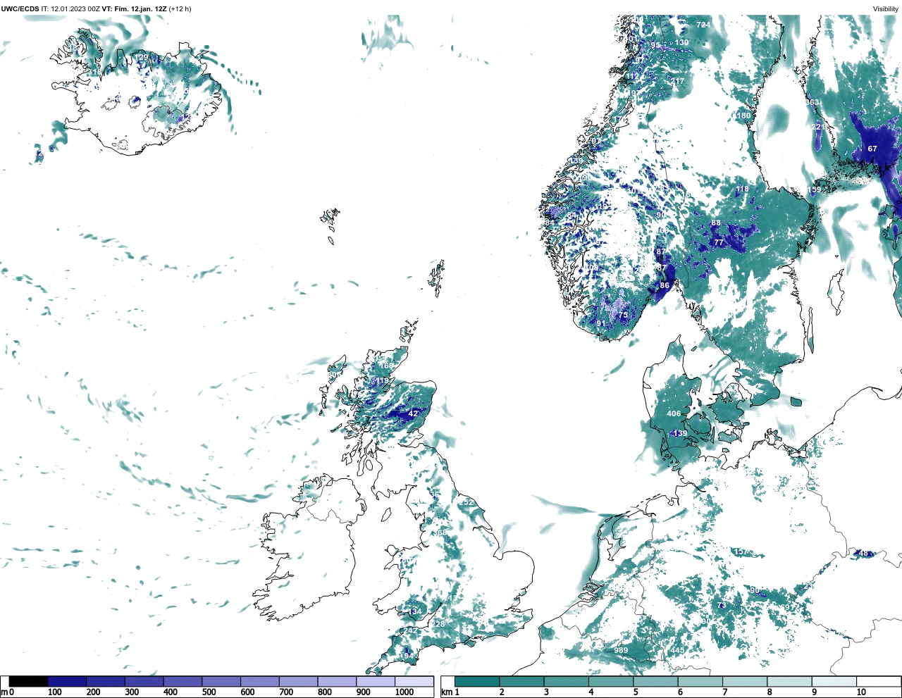Click the '168' value in northern Scotland

pos(386,366)
